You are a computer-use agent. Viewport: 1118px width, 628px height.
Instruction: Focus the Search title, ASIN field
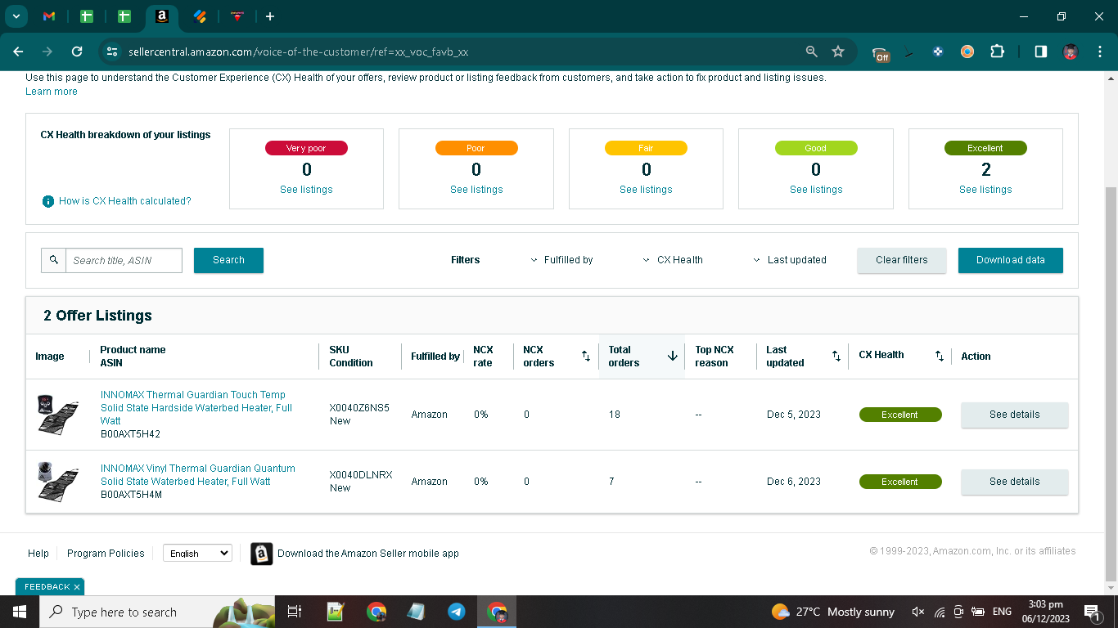[124, 260]
